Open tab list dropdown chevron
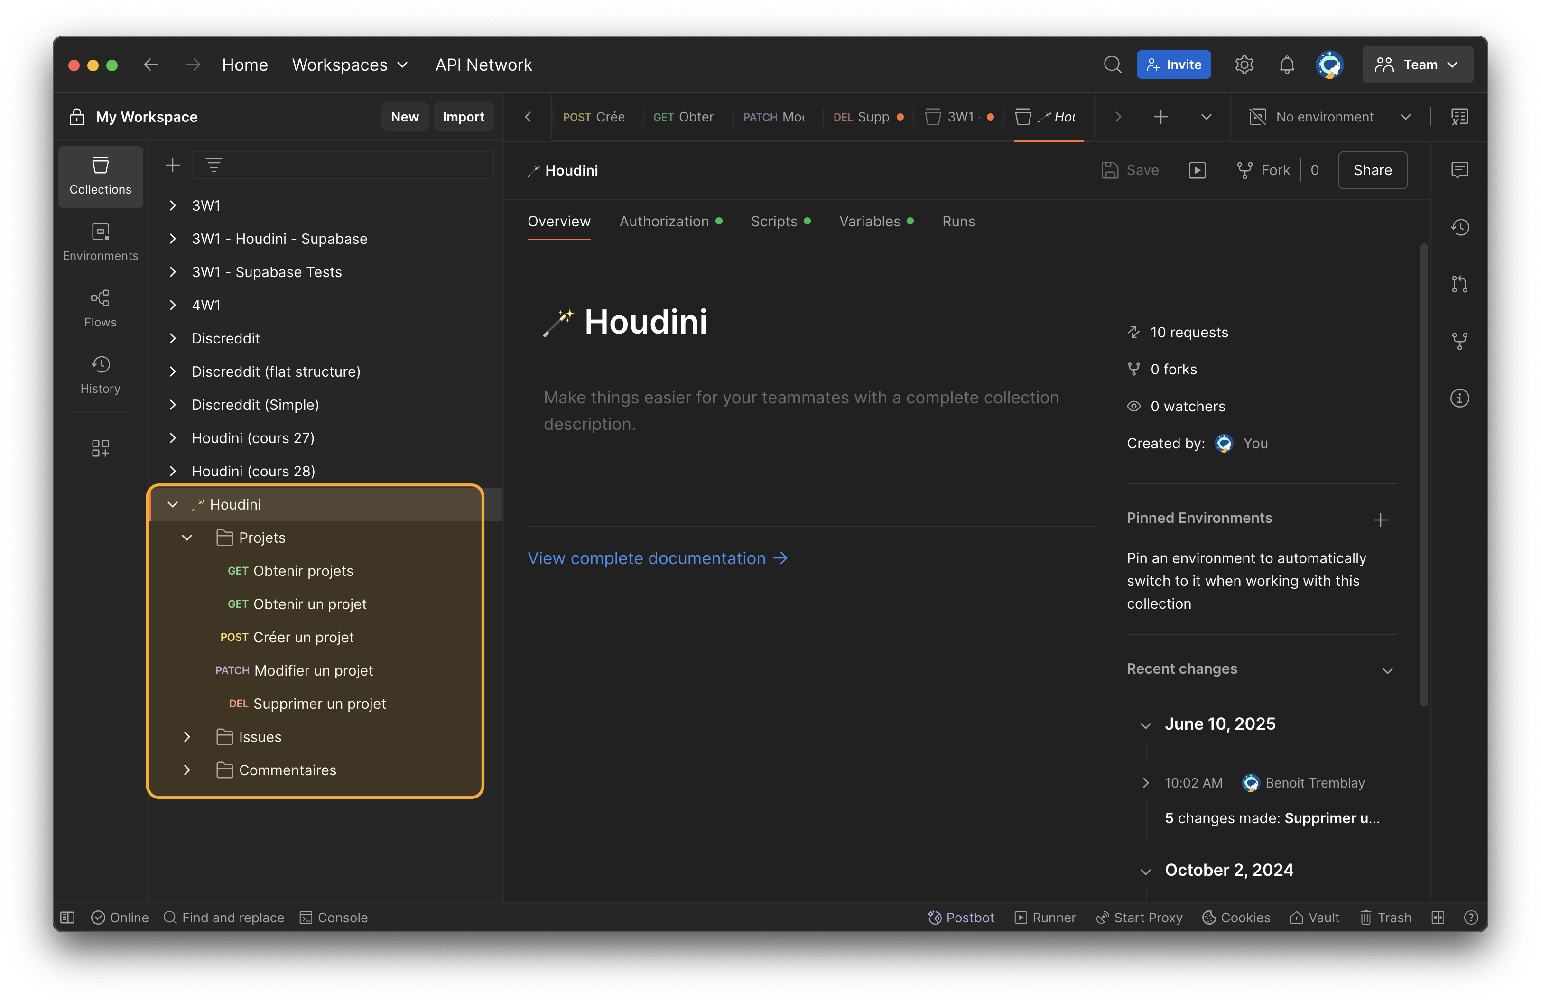1541x1002 pixels. click(1206, 117)
